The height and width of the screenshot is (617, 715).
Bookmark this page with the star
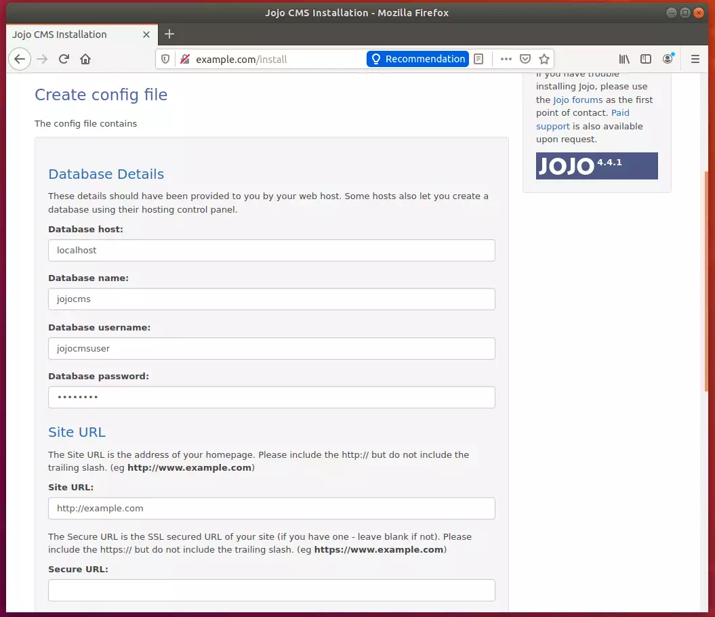pos(544,59)
